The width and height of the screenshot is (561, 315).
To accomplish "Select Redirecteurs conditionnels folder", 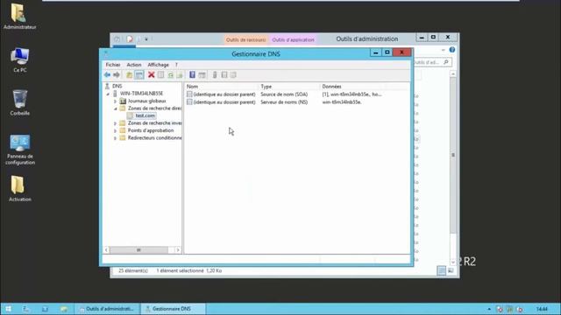I will [154, 138].
